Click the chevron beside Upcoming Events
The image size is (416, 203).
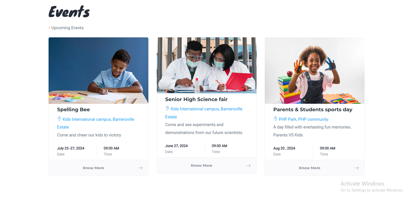(49, 28)
